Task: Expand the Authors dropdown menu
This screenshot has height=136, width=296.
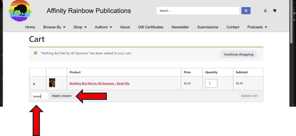Action: [103, 27]
